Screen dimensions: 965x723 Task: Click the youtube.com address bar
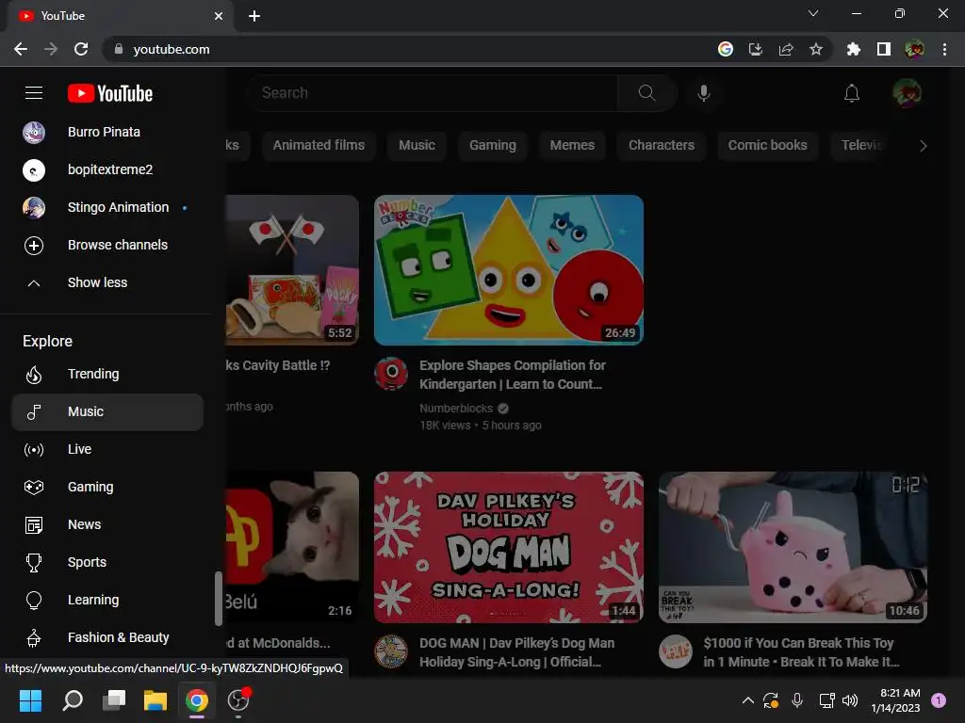point(406,49)
